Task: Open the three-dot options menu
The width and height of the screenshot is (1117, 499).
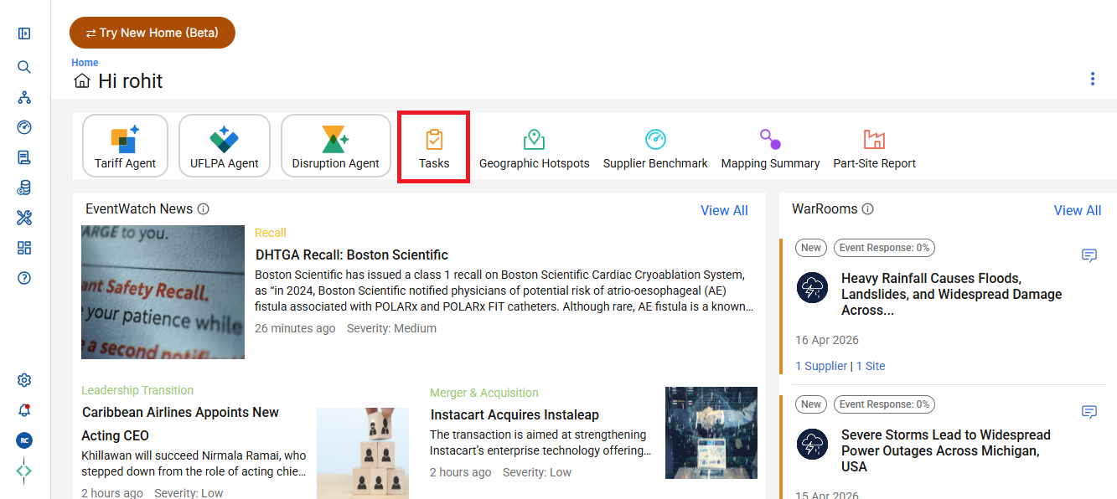Action: coord(1092,79)
